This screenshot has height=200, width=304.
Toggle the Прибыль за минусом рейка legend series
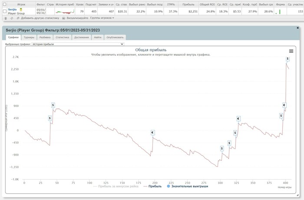tap(116, 187)
